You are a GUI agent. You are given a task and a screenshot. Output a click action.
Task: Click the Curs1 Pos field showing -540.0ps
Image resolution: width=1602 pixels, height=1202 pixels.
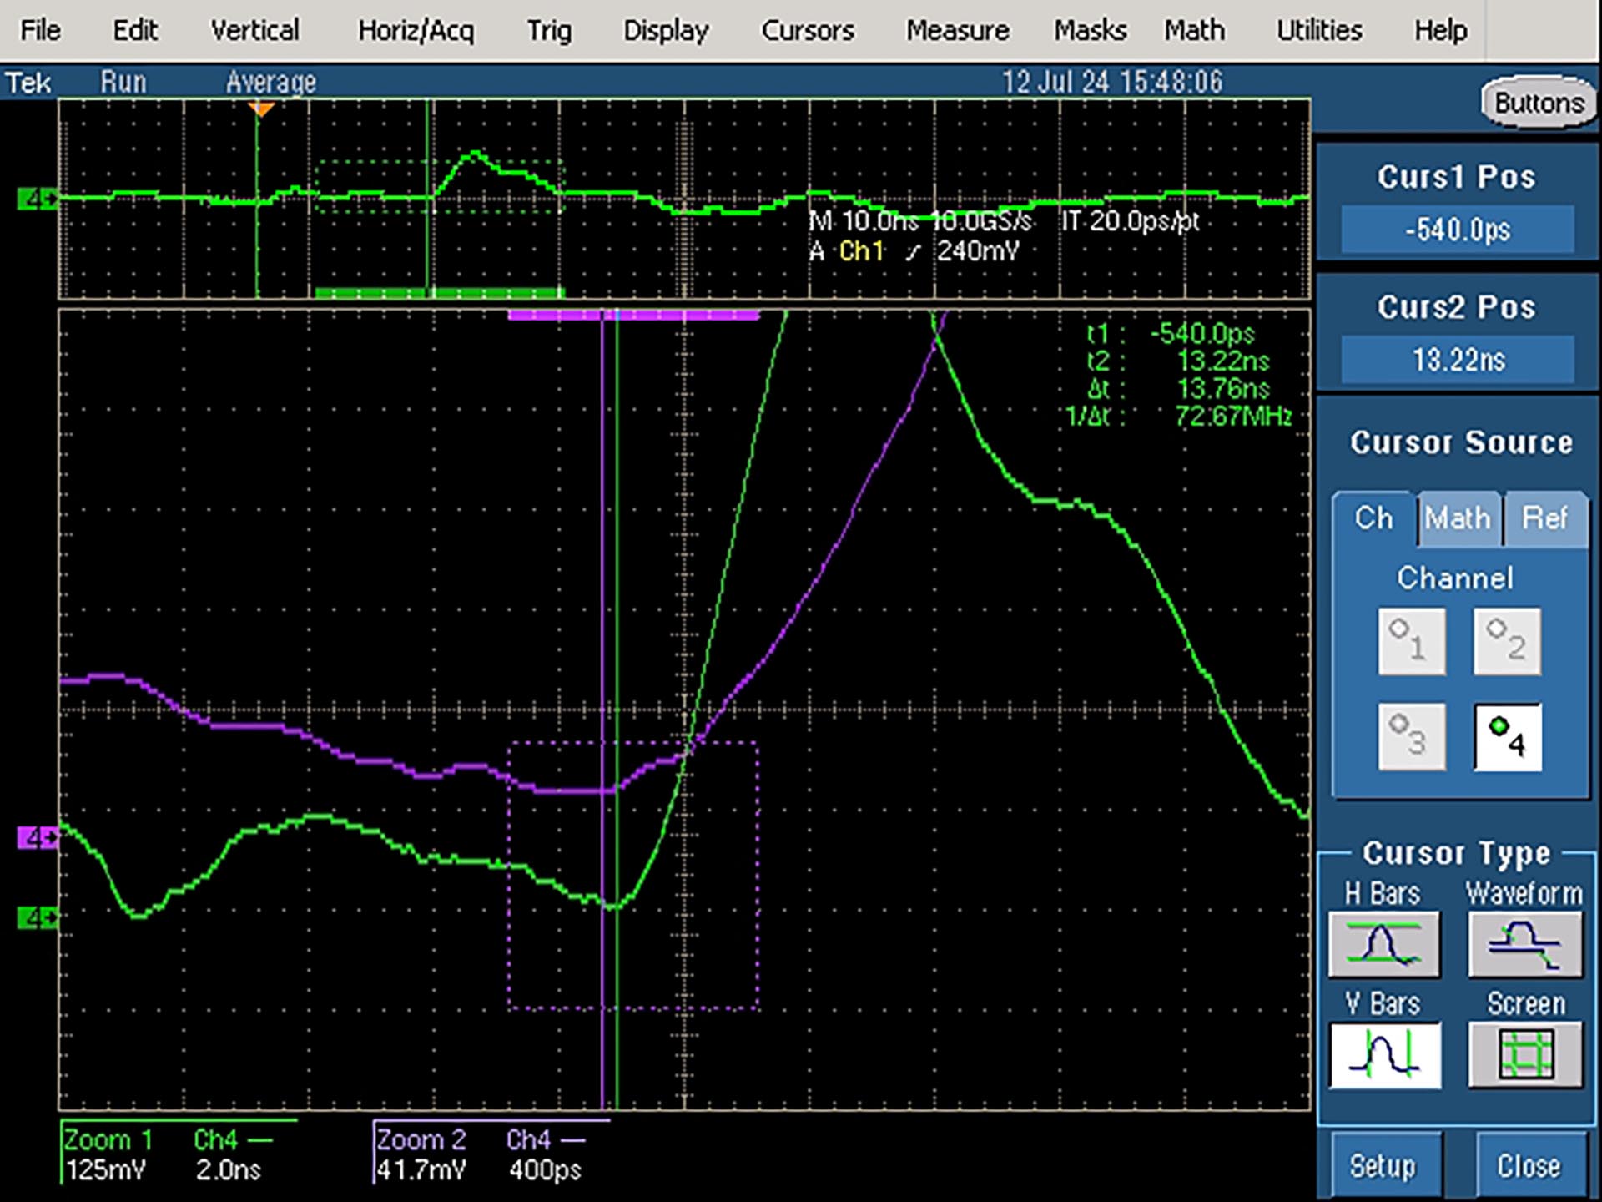tap(1458, 229)
